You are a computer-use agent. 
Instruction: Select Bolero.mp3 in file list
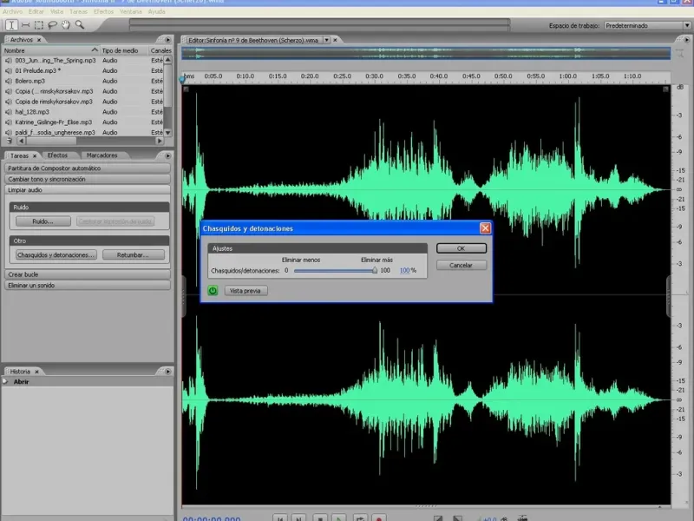tap(29, 81)
